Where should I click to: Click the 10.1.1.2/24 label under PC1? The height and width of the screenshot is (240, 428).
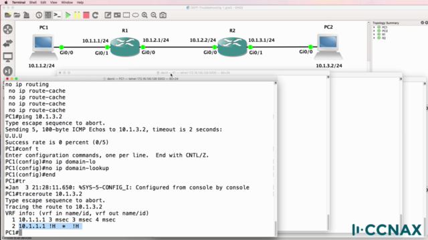(41, 65)
